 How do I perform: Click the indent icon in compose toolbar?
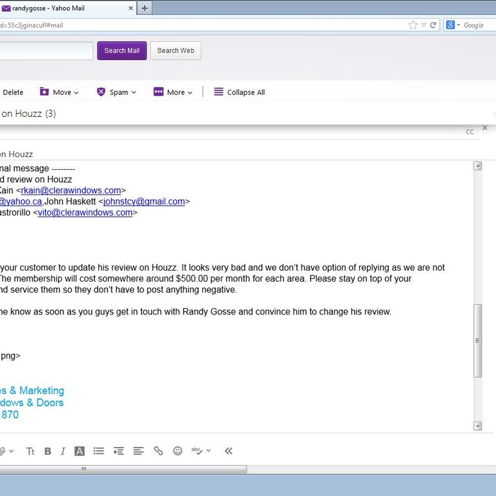118,451
